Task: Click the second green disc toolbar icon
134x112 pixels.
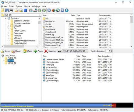Action: [x=44, y=10]
